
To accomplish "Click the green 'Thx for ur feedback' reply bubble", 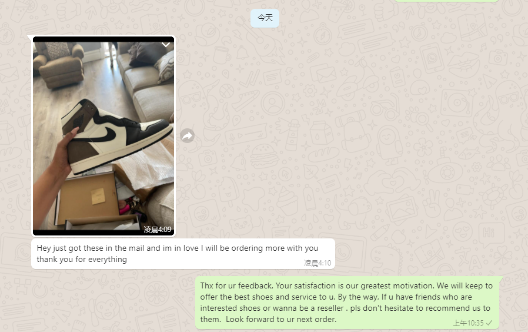I will 347,303.
